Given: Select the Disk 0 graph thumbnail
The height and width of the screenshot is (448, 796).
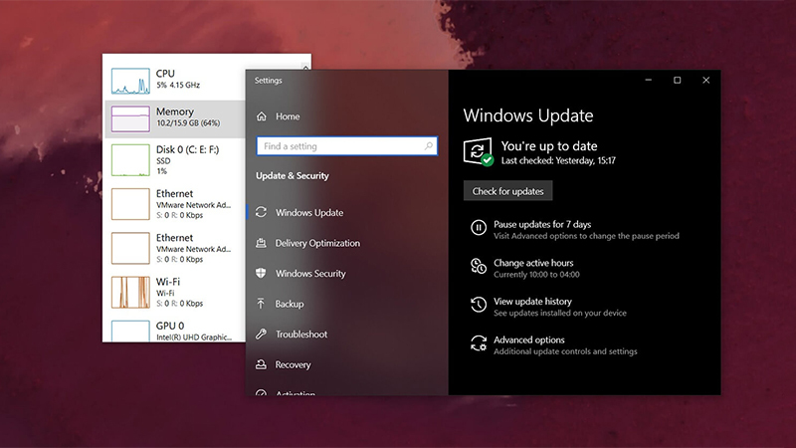Looking at the screenshot, I should point(130,160).
